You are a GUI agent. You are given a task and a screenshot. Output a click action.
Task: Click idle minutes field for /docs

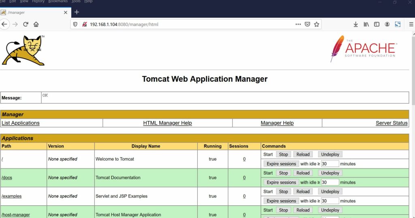[x=330, y=182]
